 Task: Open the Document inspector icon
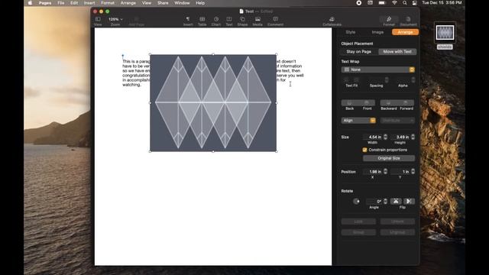pos(408,19)
